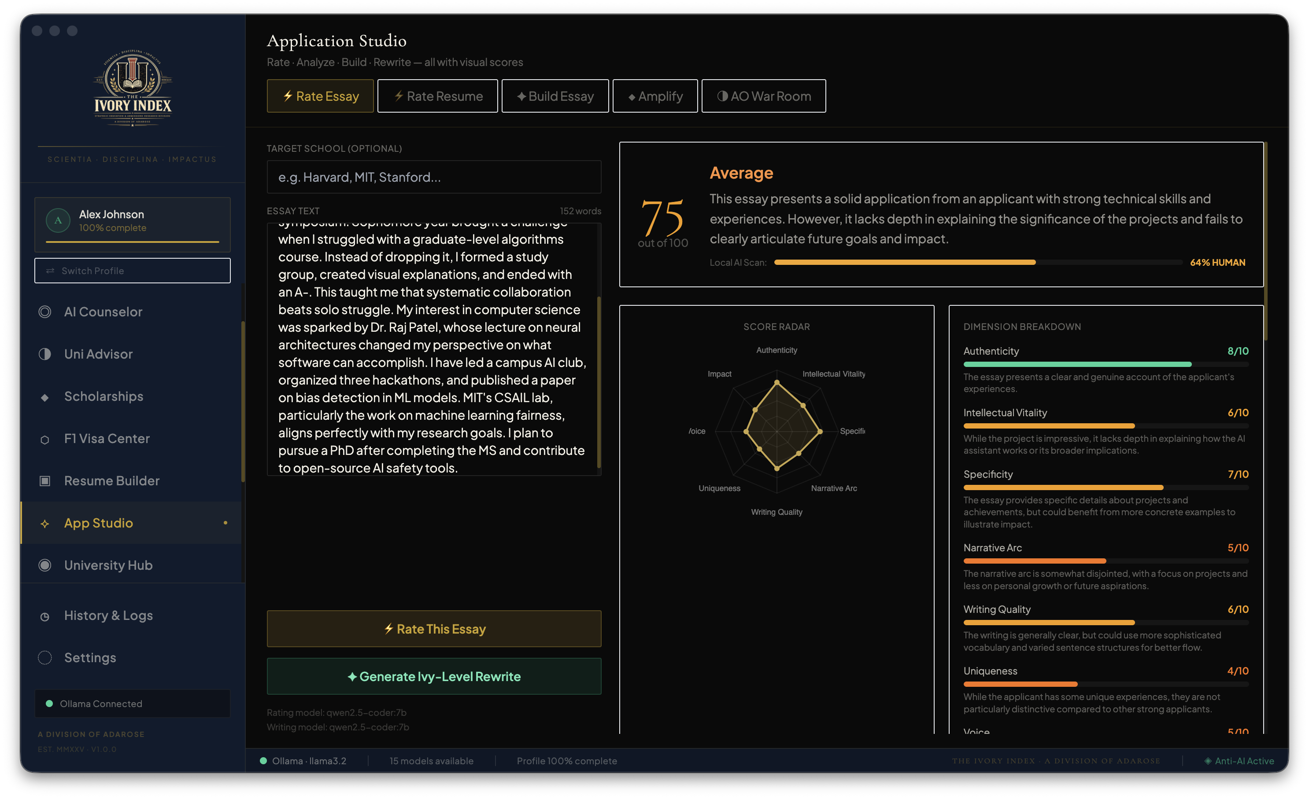Switch to the Rate Resume tab
This screenshot has height=799, width=1309.
click(438, 96)
